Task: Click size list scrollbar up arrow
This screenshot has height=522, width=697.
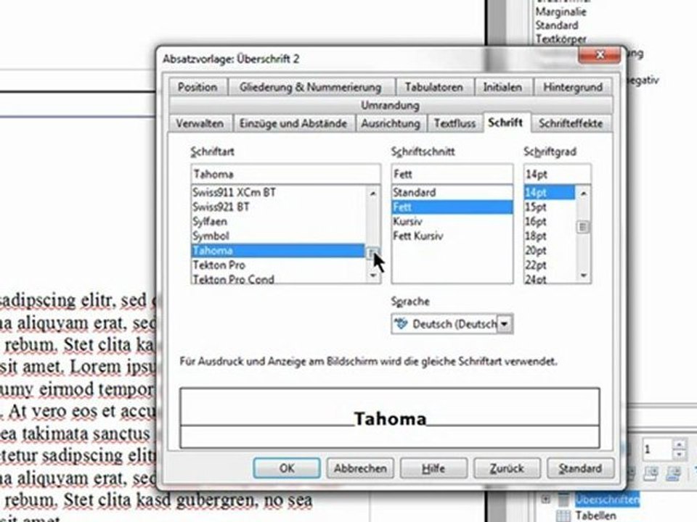Action: (x=583, y=193)
